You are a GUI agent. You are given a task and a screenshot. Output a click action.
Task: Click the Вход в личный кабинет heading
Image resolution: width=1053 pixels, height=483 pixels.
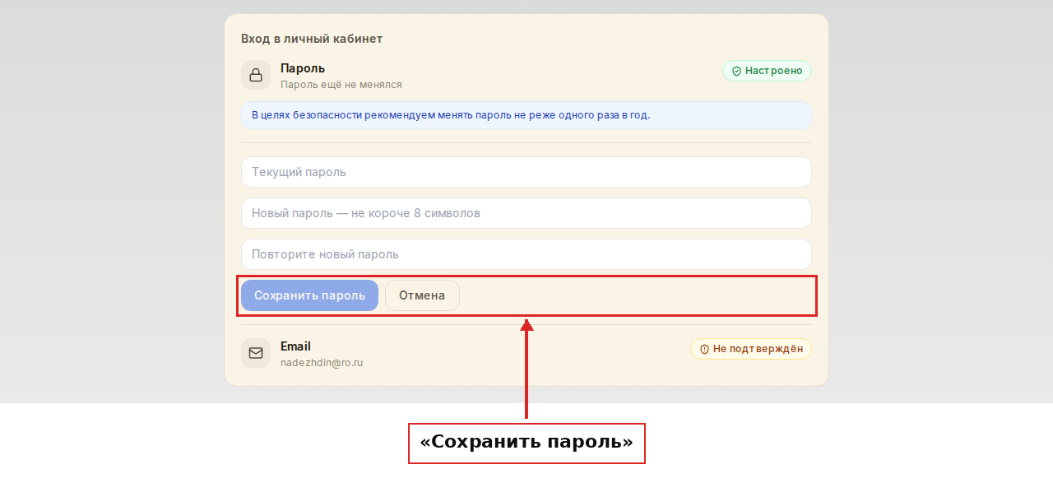point(312,39)
